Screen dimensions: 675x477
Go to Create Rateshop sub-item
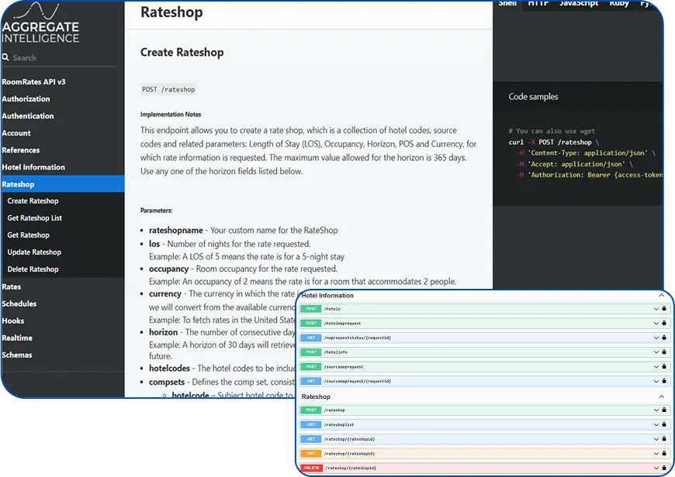click(x=33, y=201)
